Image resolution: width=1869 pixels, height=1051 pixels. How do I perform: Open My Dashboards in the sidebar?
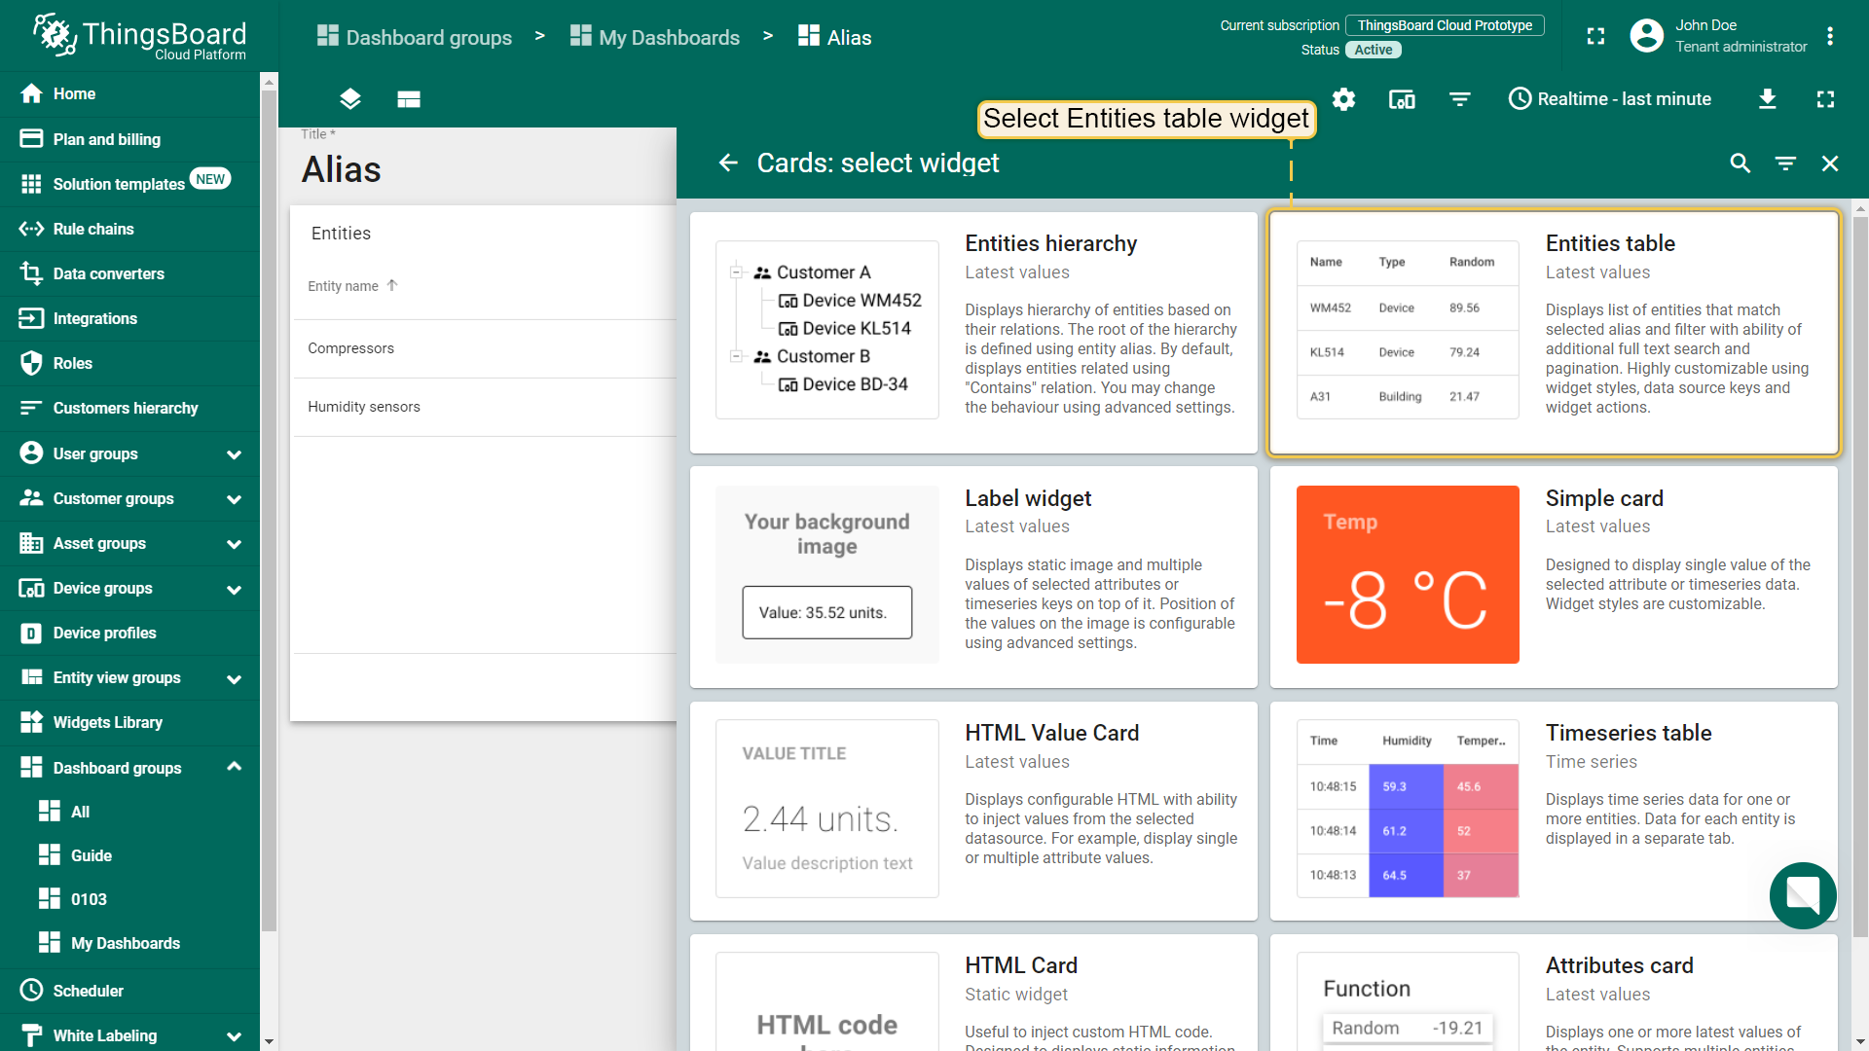tap(129, 943)
